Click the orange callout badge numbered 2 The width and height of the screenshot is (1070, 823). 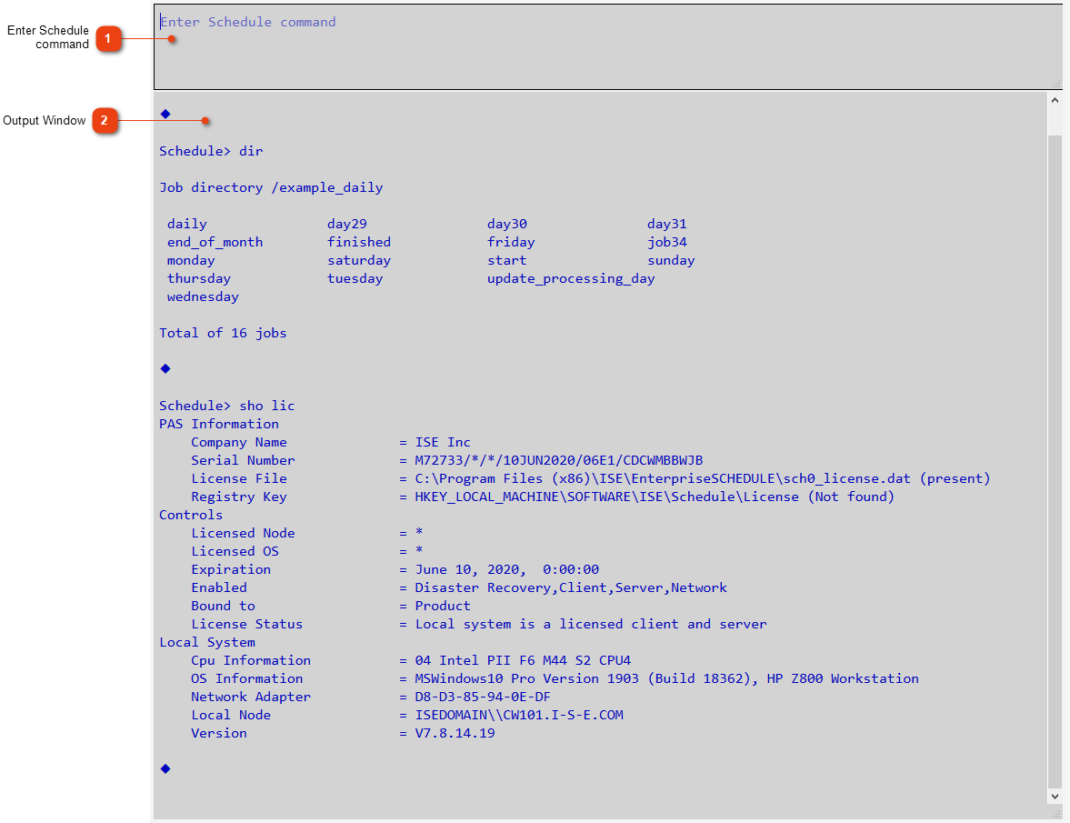point(105,120)
